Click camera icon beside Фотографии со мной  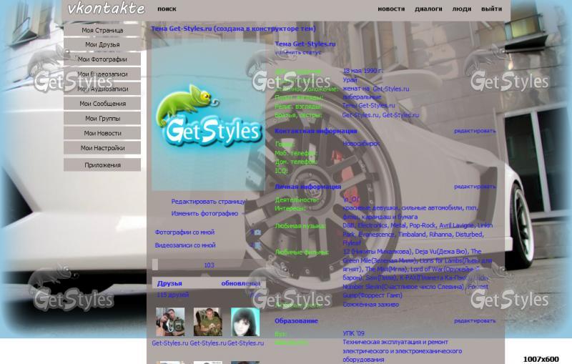click(x=257, y=232)
